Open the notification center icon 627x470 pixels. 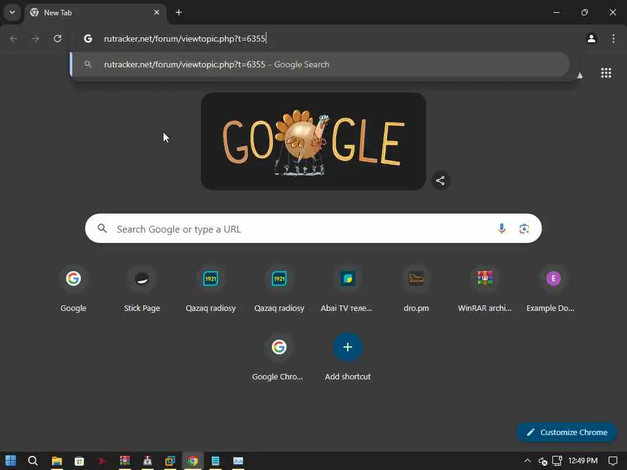612,461
